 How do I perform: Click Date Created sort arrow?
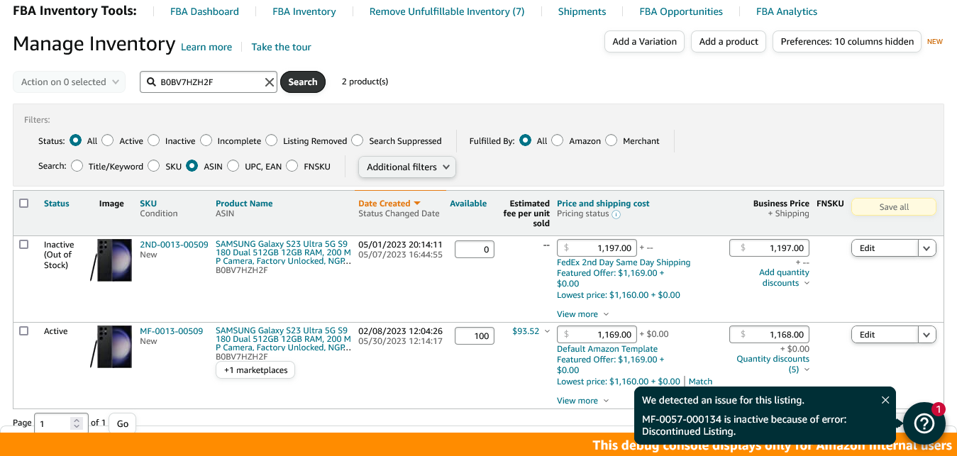pos(417,204)
